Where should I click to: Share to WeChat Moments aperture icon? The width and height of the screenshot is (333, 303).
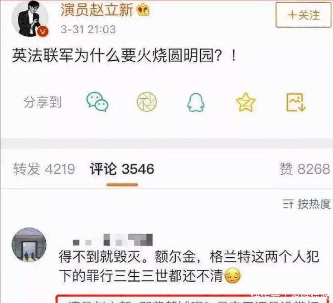[147, 102]
